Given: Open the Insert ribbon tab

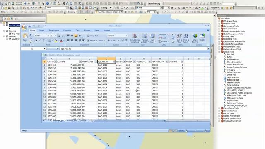Looking at the screenshot, I should (x=42, y=30).
